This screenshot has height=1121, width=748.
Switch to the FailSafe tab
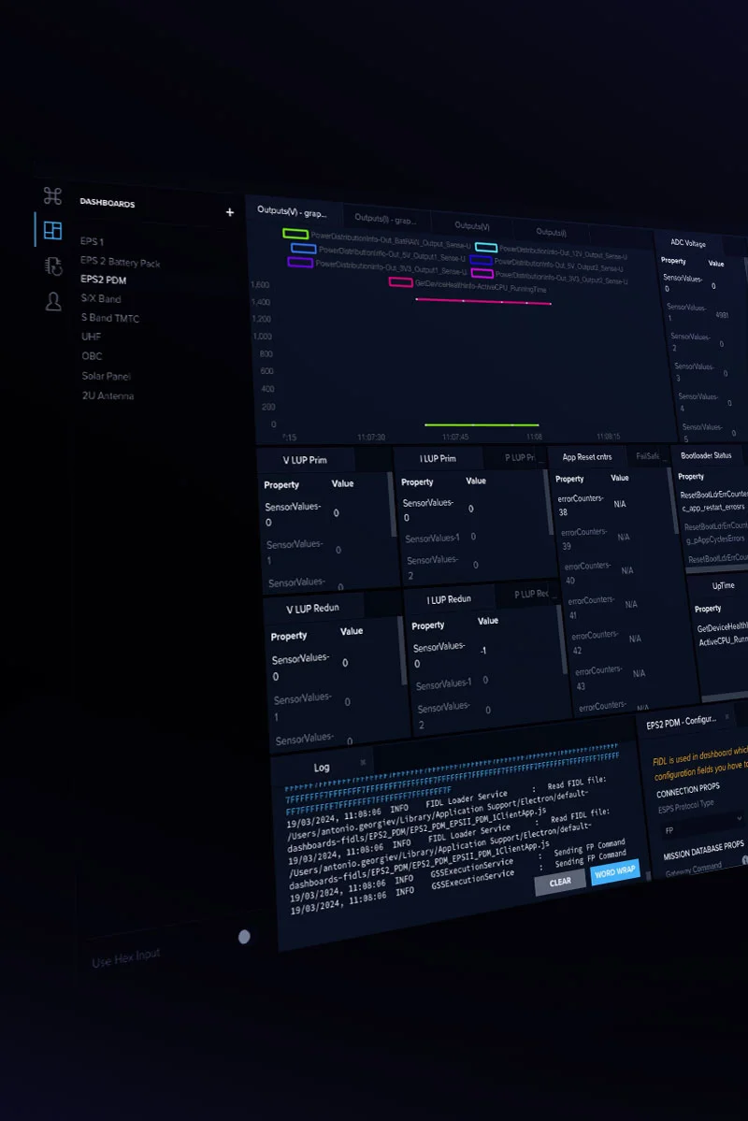click(x=647, y=456)
